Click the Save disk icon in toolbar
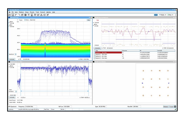This screenshot has height=118, width=183. (x=13, y=15)
